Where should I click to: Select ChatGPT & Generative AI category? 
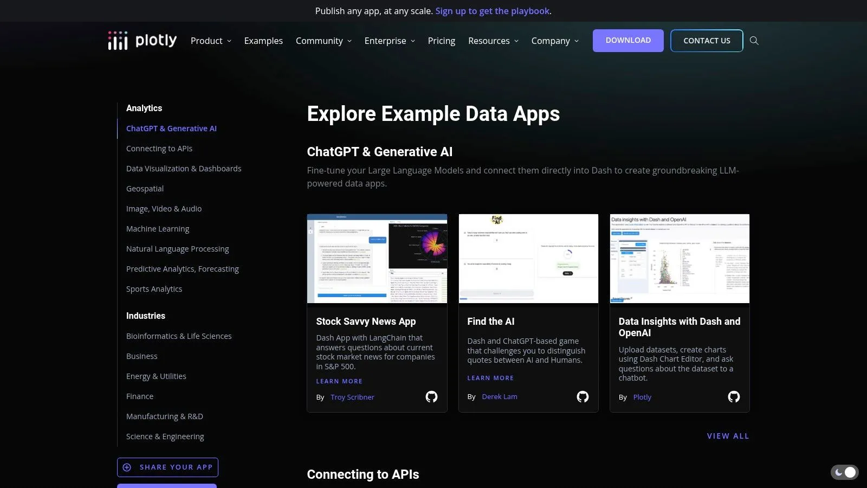pyautogui.click(x=171, y=129)
